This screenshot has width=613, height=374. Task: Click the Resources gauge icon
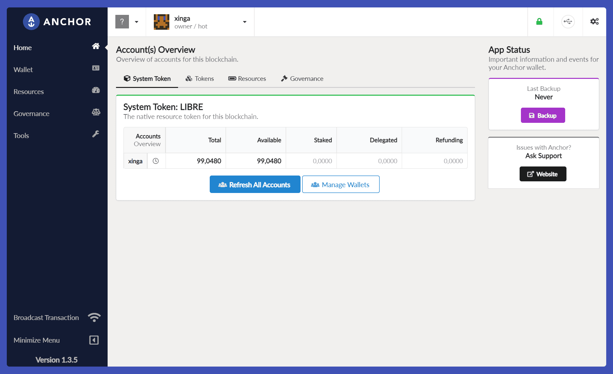tap(96, 90)
